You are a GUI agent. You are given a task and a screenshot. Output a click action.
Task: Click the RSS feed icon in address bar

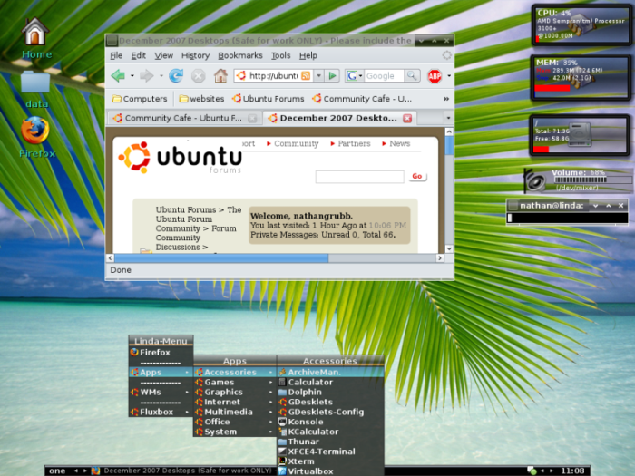306,75
